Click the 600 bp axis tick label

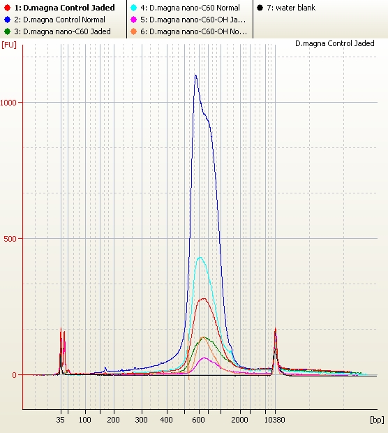(x=198, y=420)
